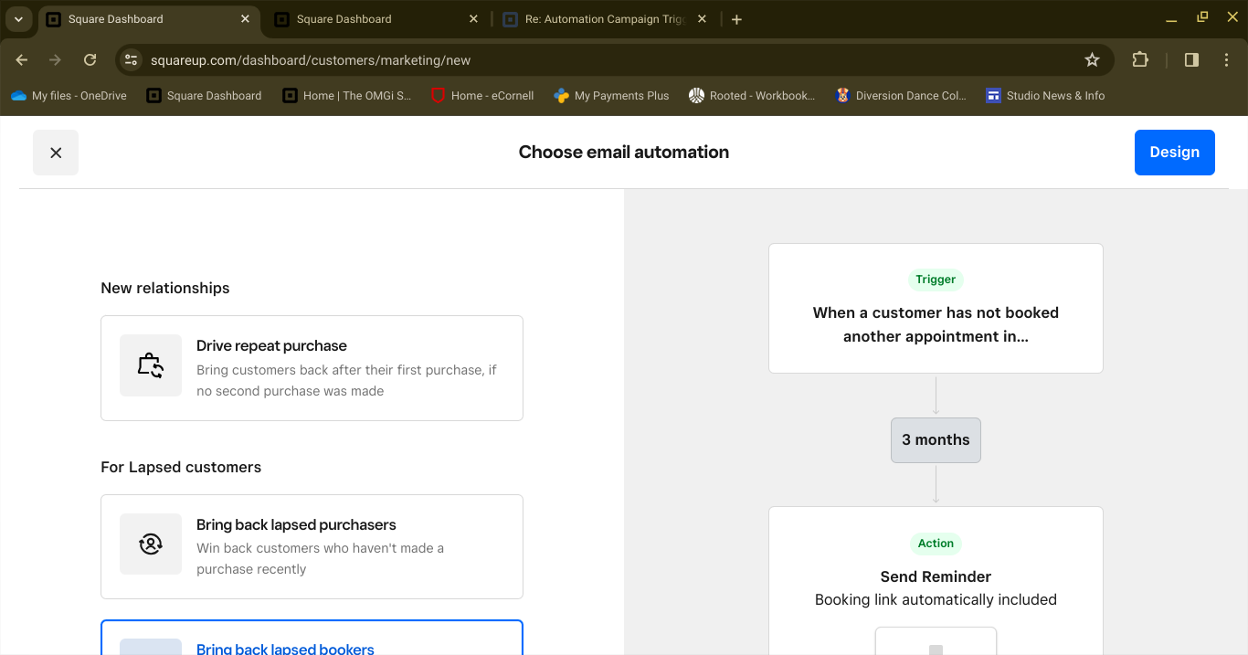Image resolution: width=1248 pixels, height=655 pixels.
Task: Open the Chrome extensions puzzle icon
Action: pos(1140,59)
